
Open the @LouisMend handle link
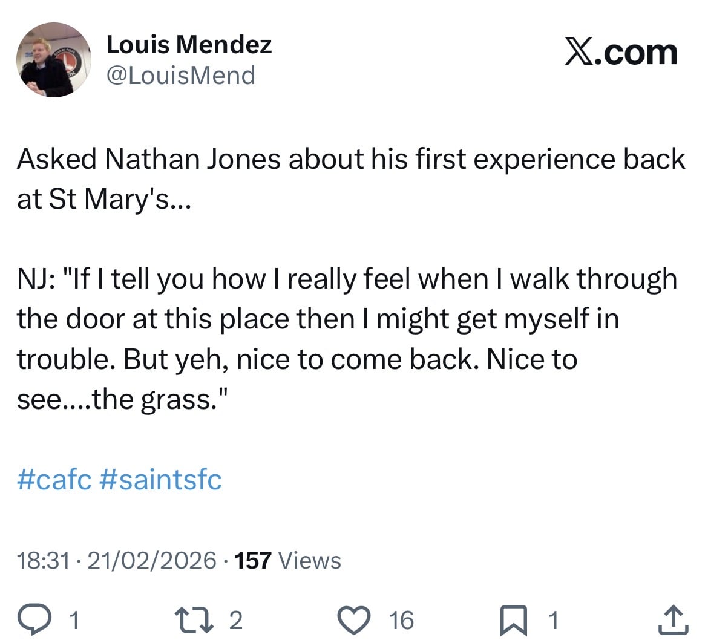coord(180,76)
